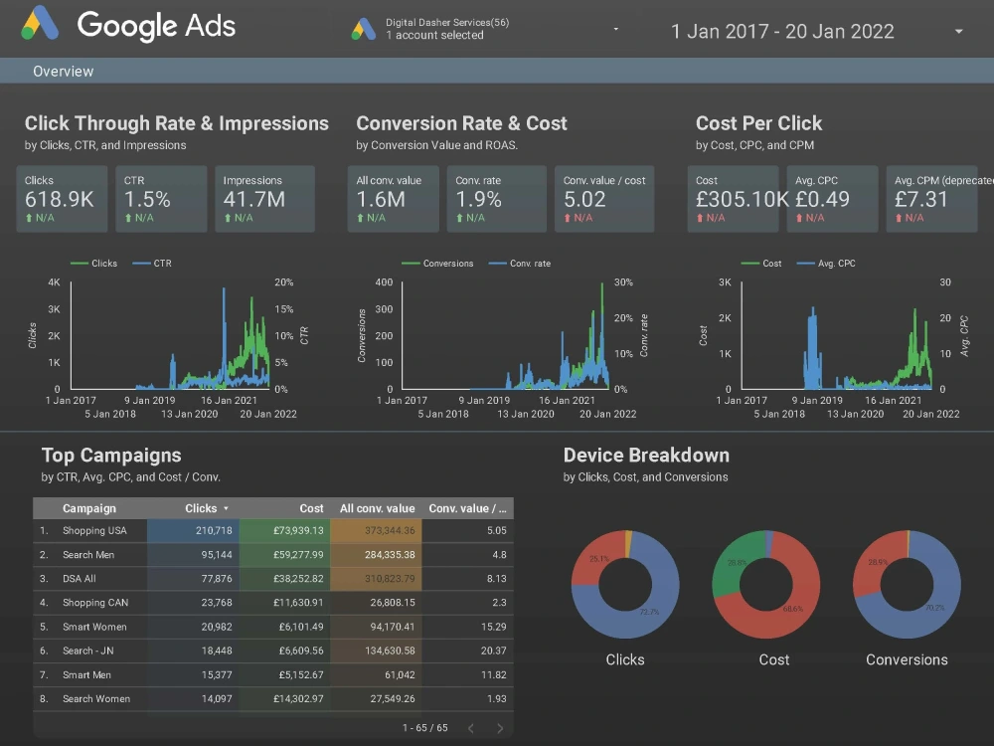Select the Smart Women campaign row
This screenshot has width=994, height=746.
point(273,627)
